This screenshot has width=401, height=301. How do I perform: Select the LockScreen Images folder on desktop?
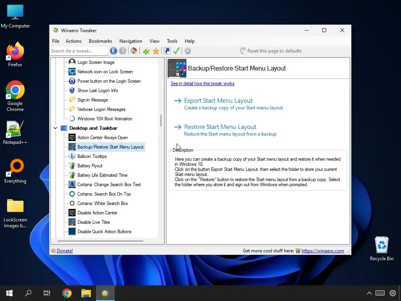(15, 206)
